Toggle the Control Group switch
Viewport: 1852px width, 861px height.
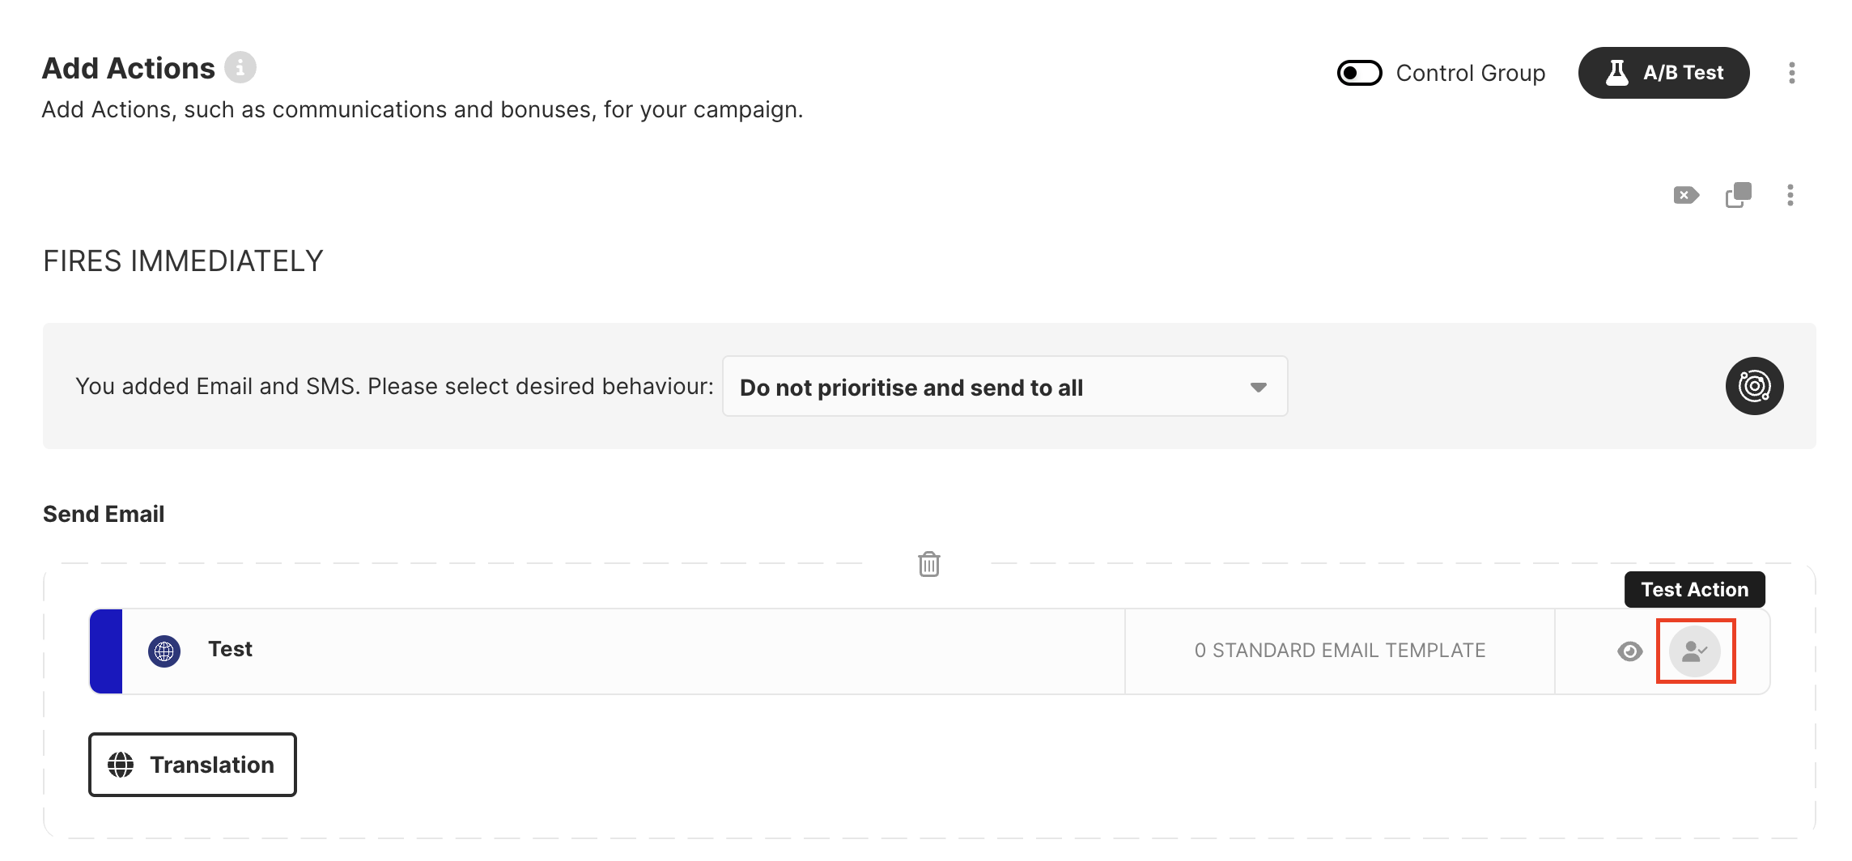click(1359, 73)
